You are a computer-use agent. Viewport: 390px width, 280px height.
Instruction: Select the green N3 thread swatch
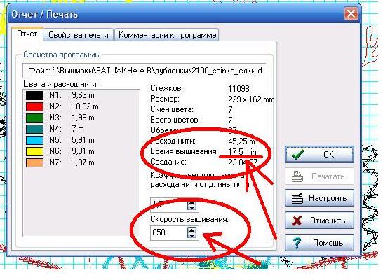[34, 118]
